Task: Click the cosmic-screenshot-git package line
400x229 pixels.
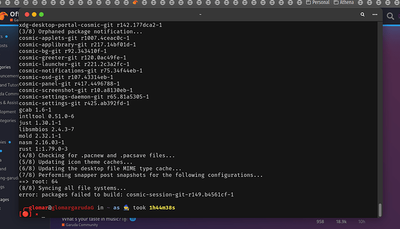Action: pos(76,90)
